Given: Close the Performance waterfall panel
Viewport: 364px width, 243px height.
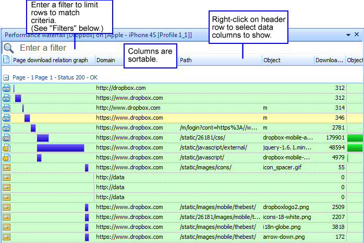Looking at the screenshot, I should point(357,34).
